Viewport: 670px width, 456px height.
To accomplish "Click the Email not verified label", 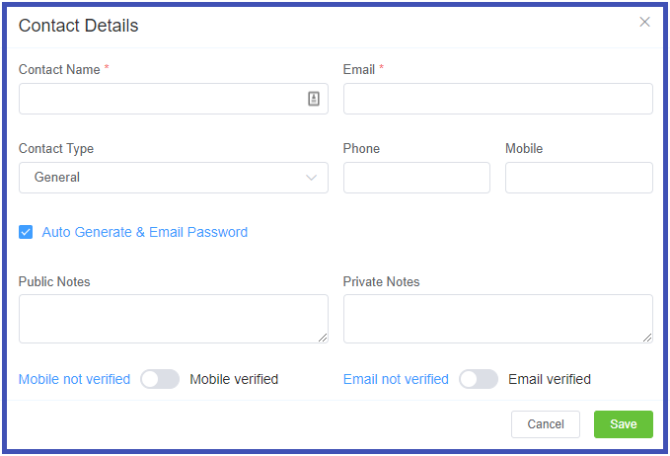I will pyautogui.click(x=396, y=379).
